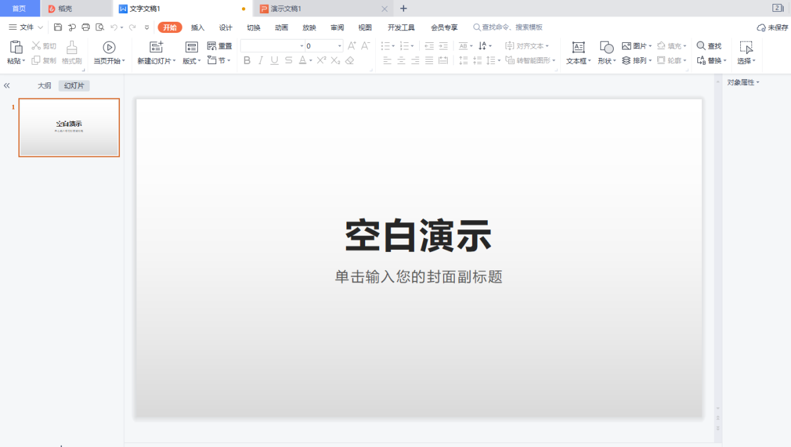Expand the Layout (版式) dropdown
The height and width of the screenshot is (447, 791).
tap(192, 61)
